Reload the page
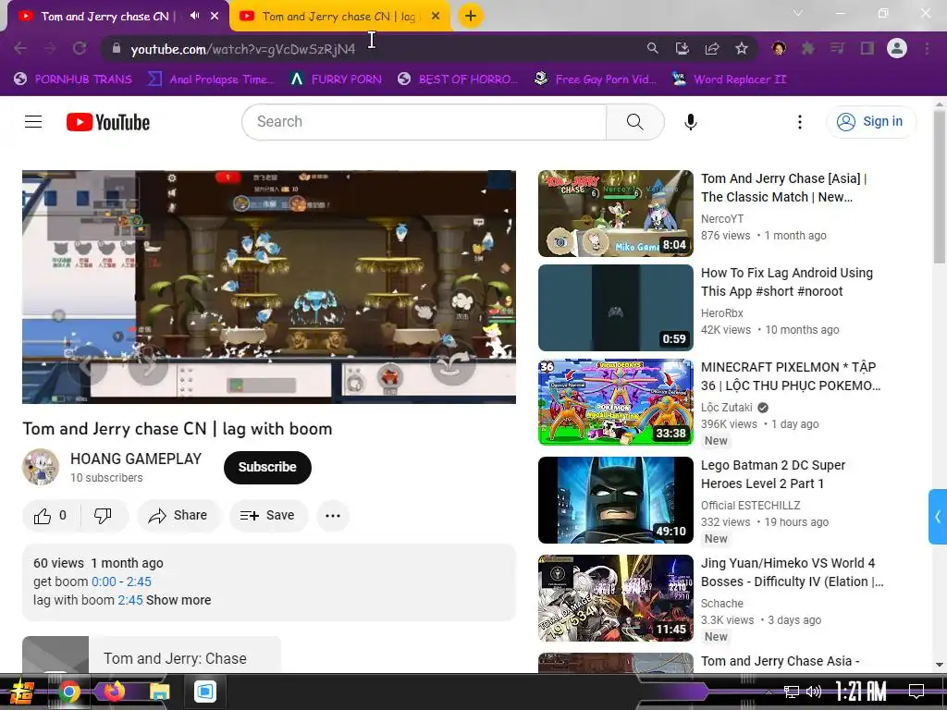Viewport: 947px width, 710px height. coord(80,48)
